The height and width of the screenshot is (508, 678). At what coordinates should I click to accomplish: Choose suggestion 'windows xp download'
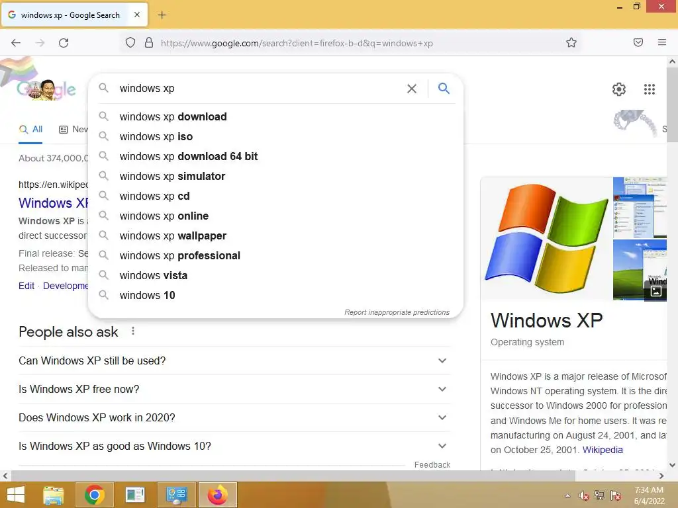(275, 116)
